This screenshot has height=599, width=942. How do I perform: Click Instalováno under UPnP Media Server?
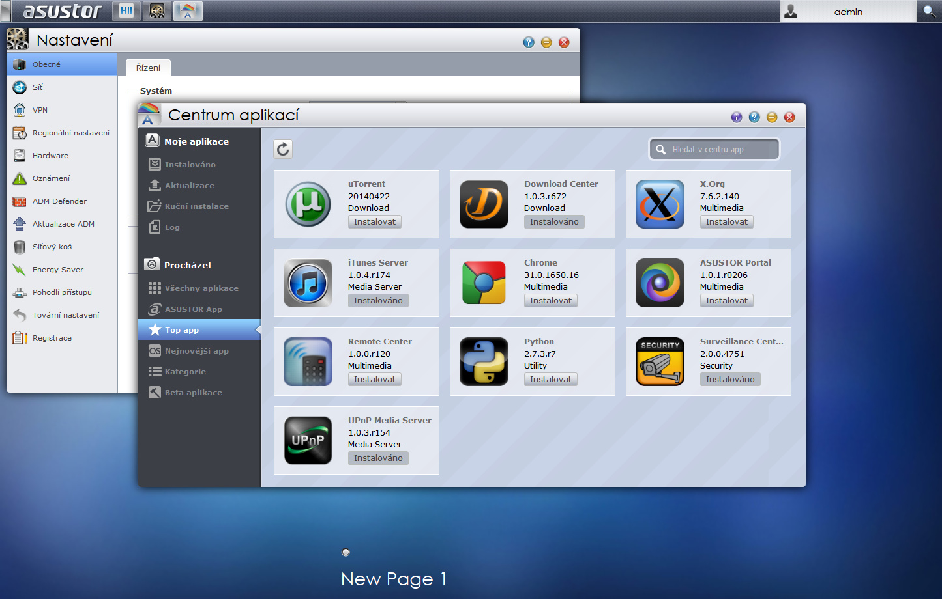click(378, 458)
